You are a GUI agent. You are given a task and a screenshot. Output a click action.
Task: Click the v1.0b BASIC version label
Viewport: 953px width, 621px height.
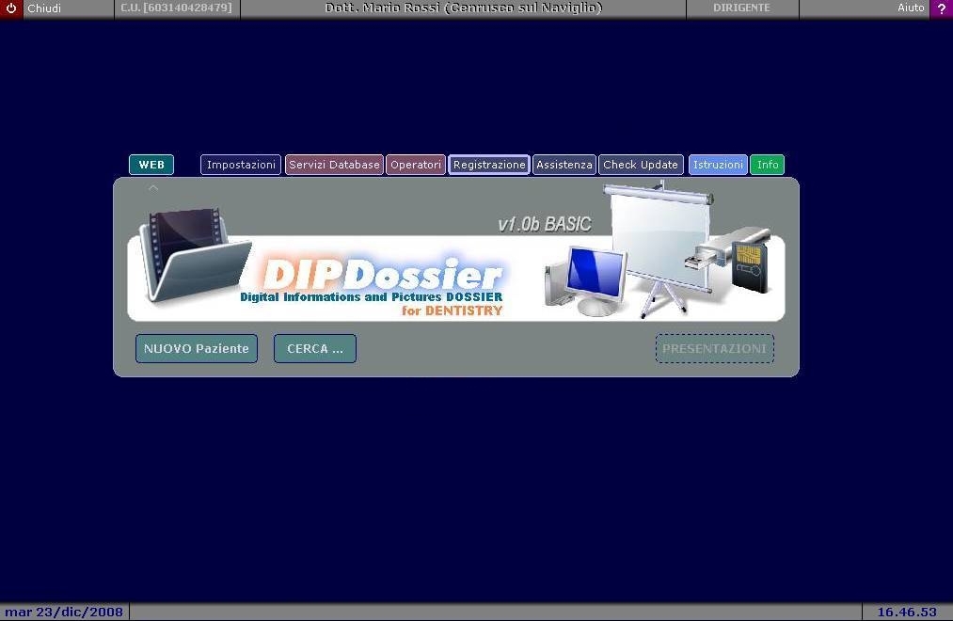tap(544, 224)
